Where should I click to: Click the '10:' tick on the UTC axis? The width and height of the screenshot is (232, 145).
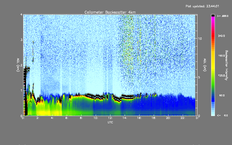point(96,118)
